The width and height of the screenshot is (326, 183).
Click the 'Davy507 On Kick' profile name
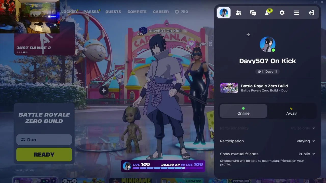[267, 61]
